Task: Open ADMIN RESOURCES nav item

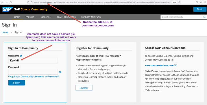Action: point(66,17)
